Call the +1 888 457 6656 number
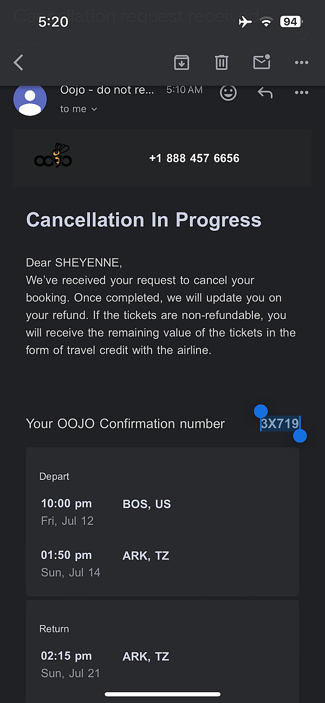 pos(194,158)
